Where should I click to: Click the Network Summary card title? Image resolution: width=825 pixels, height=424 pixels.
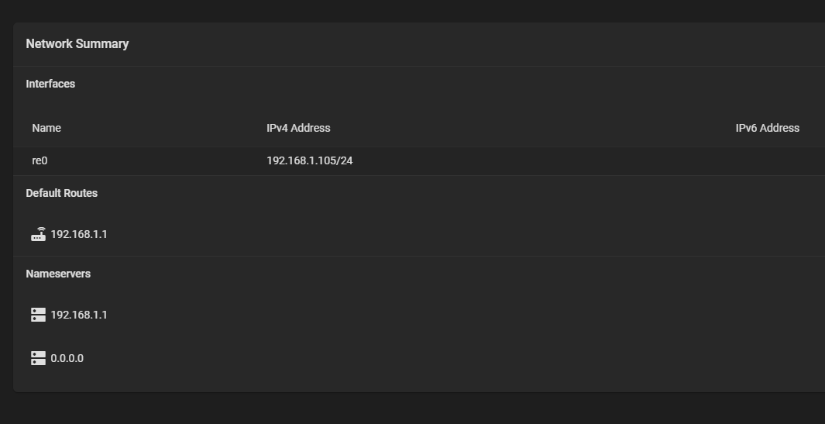point(77,44)
